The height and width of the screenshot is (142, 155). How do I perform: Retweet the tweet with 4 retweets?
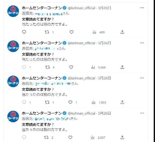(48, 67)
